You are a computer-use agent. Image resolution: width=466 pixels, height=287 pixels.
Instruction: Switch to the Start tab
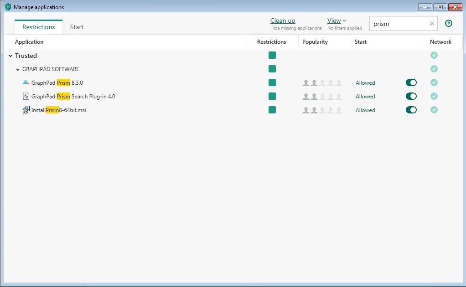coord(77,27)
